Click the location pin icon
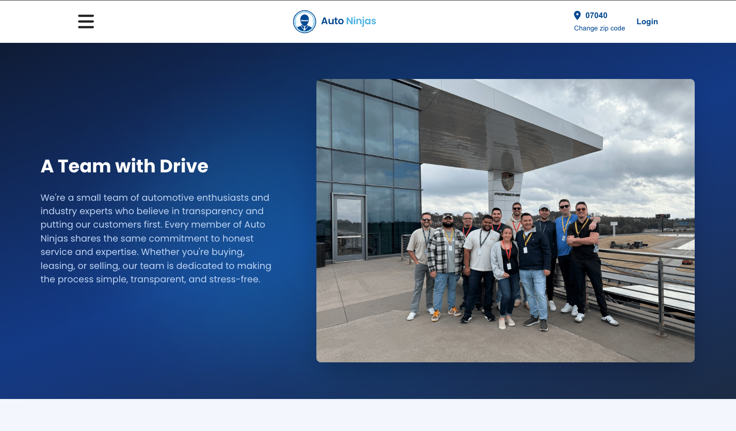This screenshot has height=431, width=736. (x=577, y=15)
